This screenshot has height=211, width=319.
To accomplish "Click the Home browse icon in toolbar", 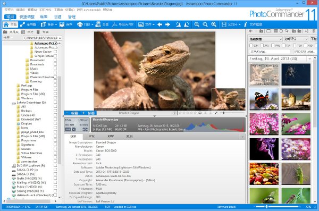I will pyautogui.click(x=6, y=24).
